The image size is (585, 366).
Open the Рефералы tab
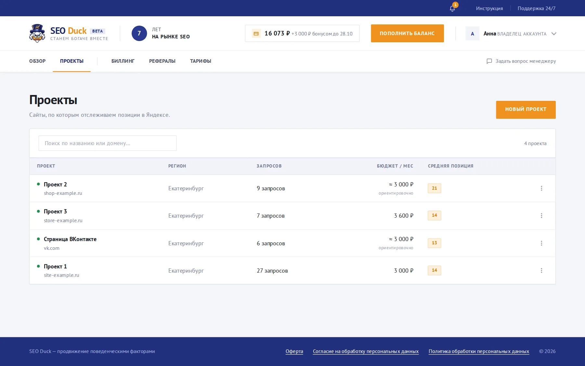[162, 61]
